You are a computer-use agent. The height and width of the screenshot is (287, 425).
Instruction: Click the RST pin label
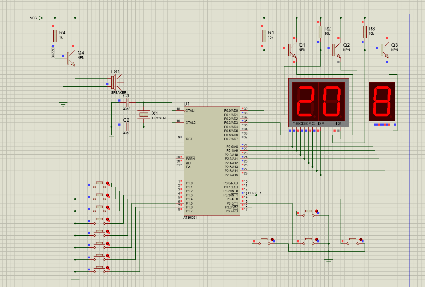(x=189, y=139)
